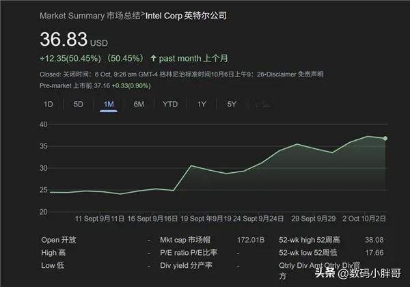The image size is (410, 287).
Task: Click the green up arrow icon
Action: [154, 58]
